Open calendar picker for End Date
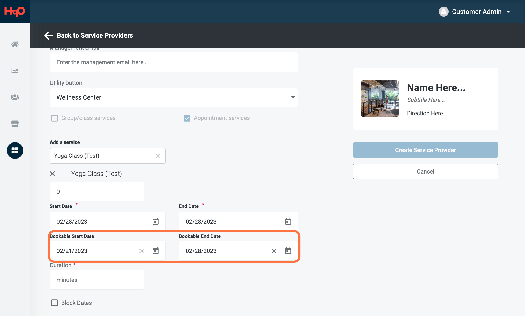Image resolution: width=525 pixels, height=316 pixels. click(288, 221)
